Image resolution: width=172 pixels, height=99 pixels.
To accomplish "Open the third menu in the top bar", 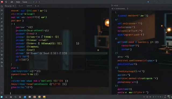I will (x=24, y=2).
